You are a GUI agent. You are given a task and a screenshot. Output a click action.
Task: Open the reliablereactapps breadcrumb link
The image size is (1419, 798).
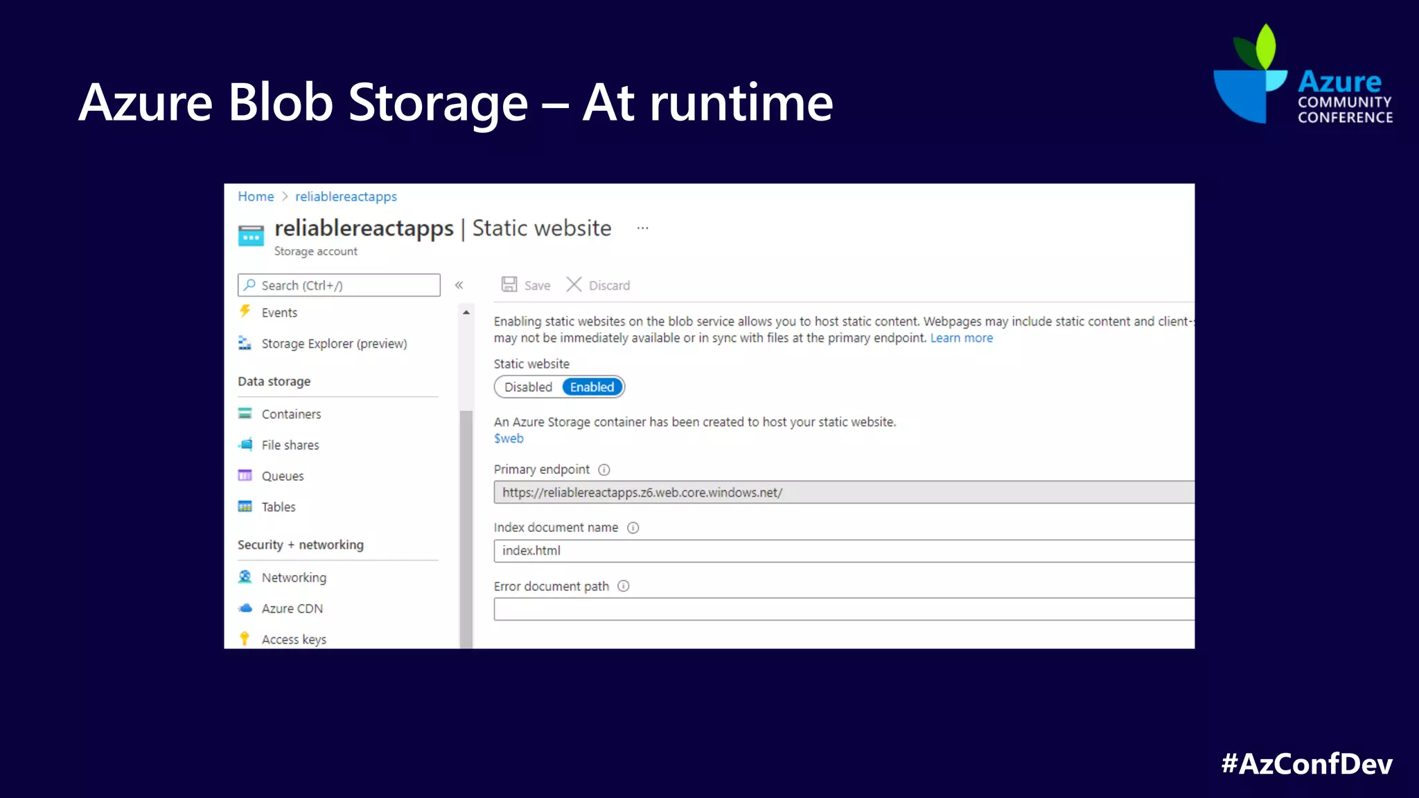346,197
